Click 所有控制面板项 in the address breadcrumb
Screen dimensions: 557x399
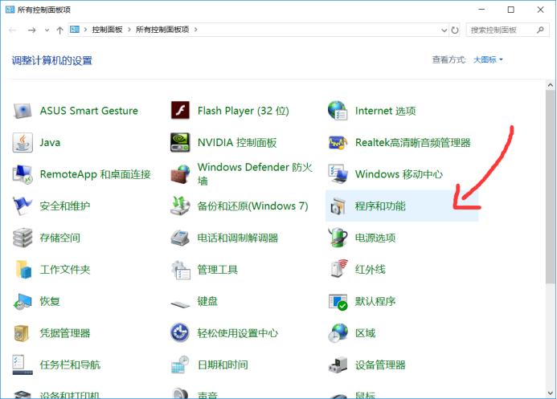[162, 30]
